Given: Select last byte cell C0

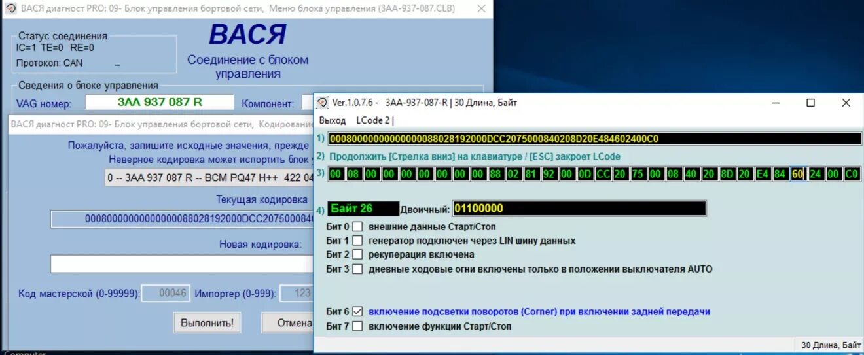Looking at the screenshot, I should click(x=851, y=174).
